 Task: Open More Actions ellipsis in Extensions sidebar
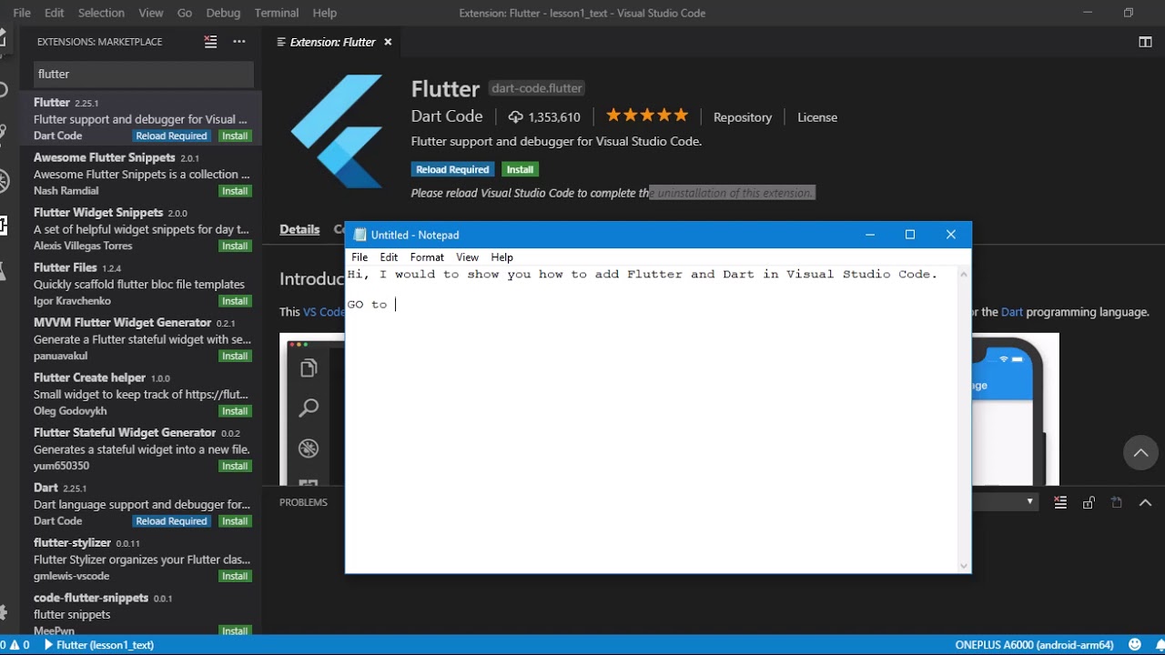pos(239,42)
